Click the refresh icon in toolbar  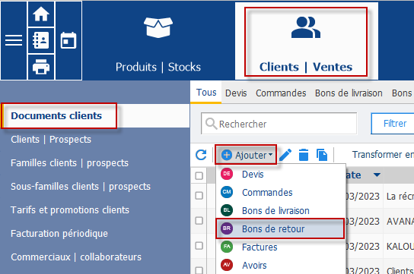(x=201, y=155)
